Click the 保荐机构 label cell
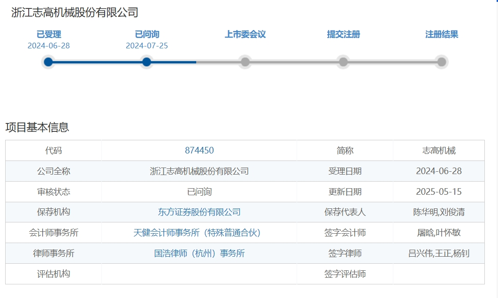The width and height of the screenshot is (498, 298). tap(54, 212)
